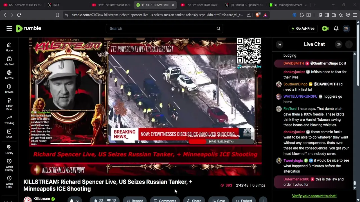Open the Brave Wallet icon
Image resolution: width=360 pixels, height=202 pixels.
pos(334,15)
